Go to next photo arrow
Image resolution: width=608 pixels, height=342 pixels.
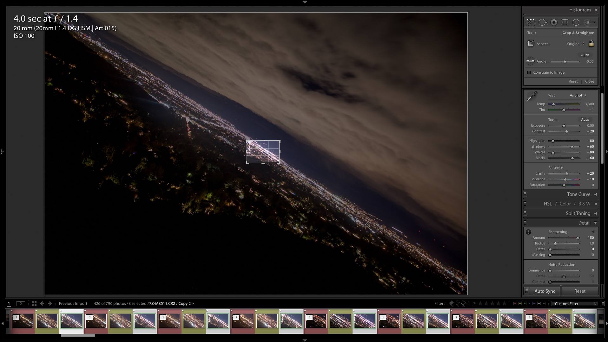(x=50, y=304)
